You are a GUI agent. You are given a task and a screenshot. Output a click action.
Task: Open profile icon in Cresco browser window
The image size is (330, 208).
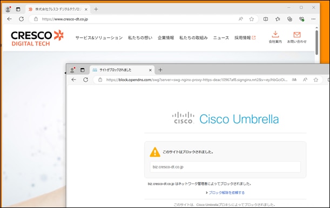(x=8, y=9)
